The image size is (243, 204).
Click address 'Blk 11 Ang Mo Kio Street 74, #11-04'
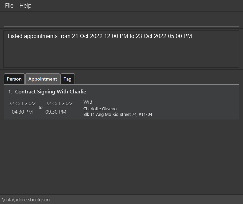click(x=118, y=115)
